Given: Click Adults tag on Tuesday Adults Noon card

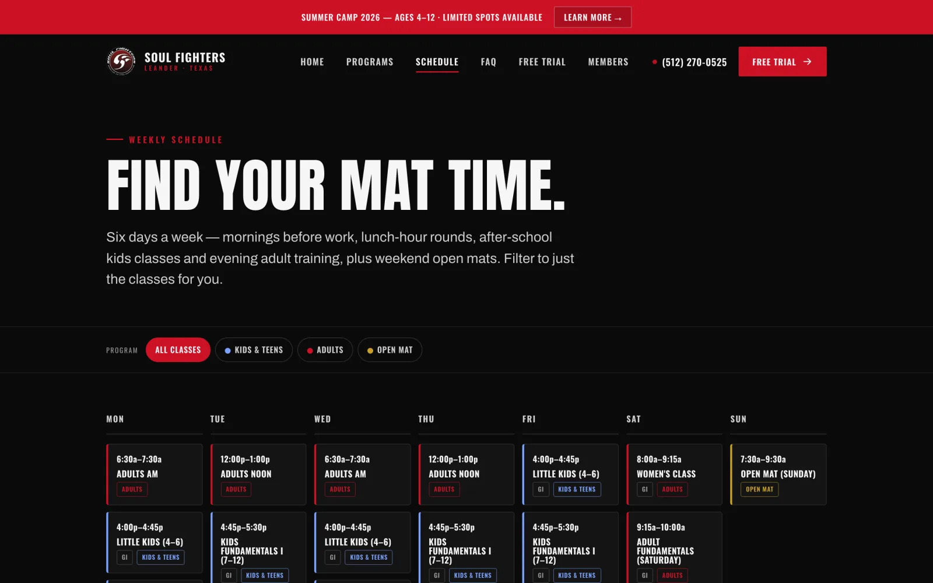Looking at the screenshot, I should point(236,489).
